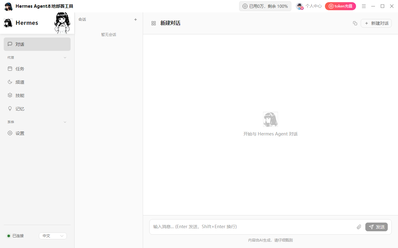Maximize the Hermes Agent window
This screenshot has height=248, width=398.
coord(382,6)
